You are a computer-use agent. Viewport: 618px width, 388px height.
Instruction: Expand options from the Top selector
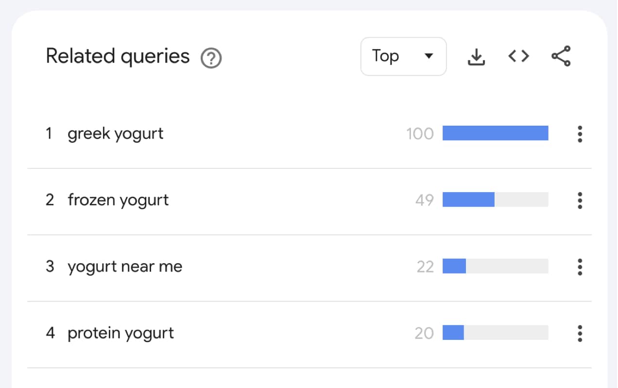[403, 56]
